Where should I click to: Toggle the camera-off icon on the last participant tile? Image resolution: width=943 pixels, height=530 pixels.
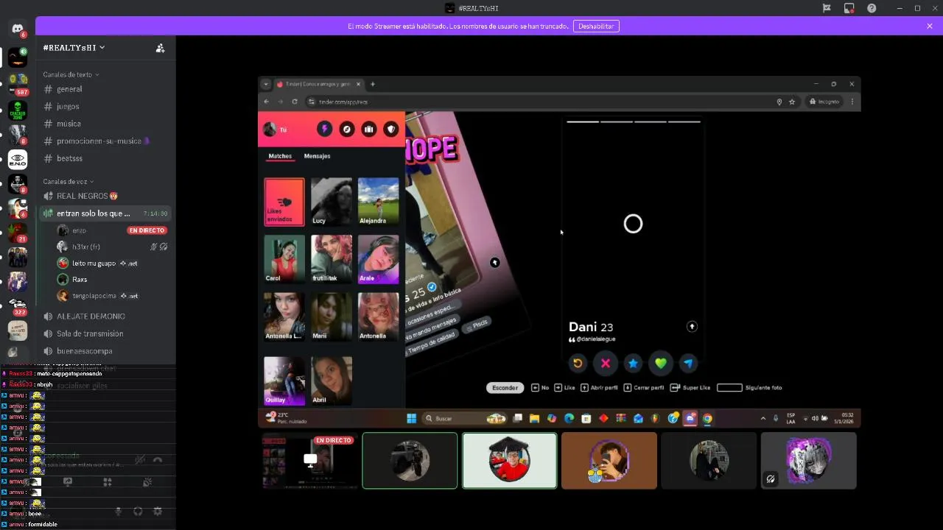[x=771, y=478]
